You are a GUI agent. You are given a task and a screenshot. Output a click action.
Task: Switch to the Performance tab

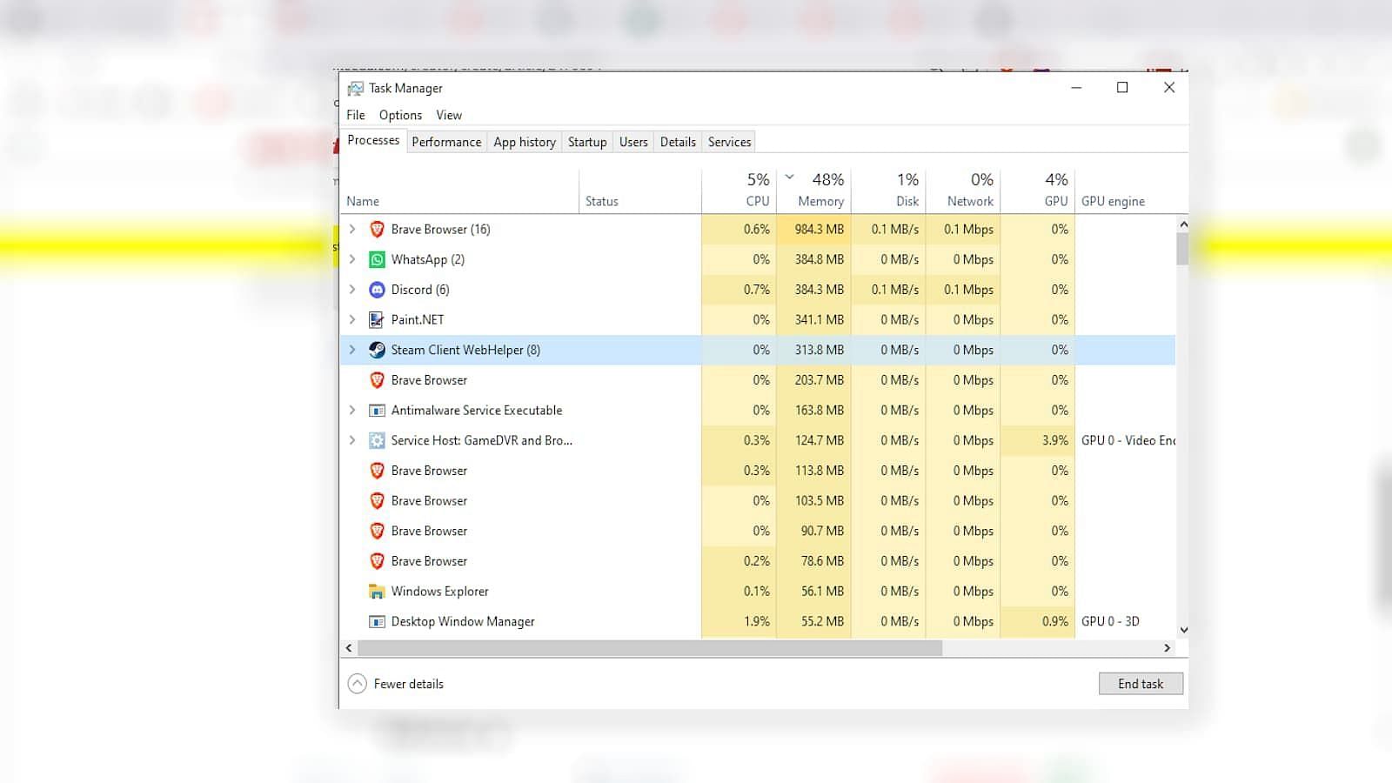pos(446,142)
